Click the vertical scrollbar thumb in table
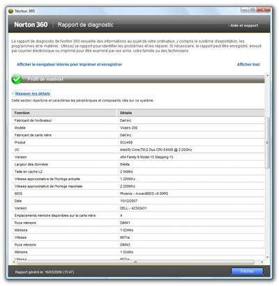Screen dimensions: 279x286 click(267, 143)
